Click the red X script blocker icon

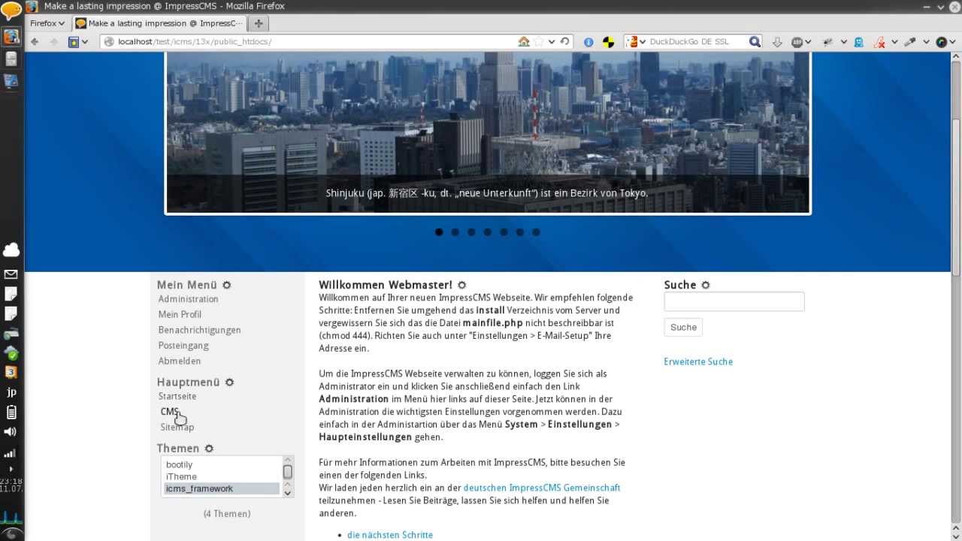coord(879,42)
